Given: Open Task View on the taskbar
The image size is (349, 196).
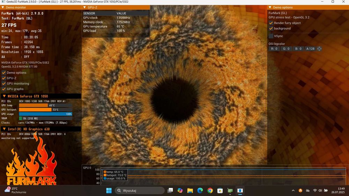Looking at the screenshot, I should [x=170, y=190].
